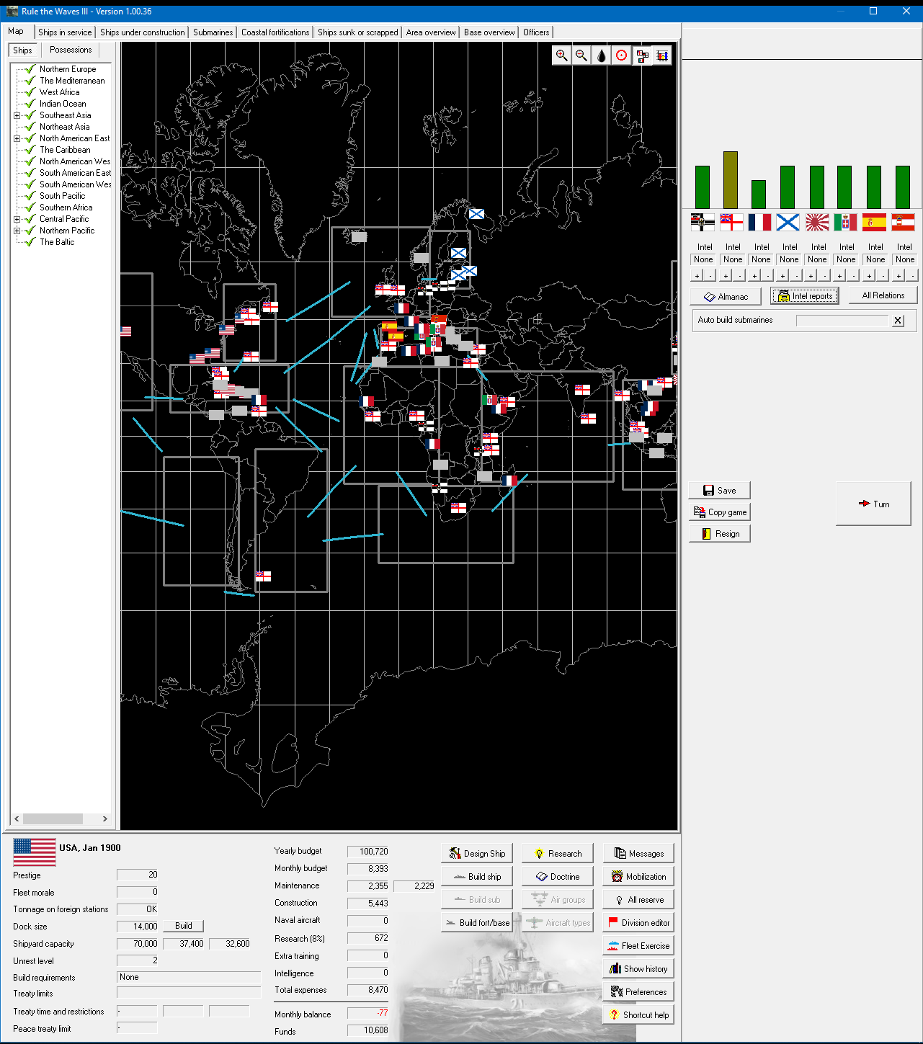Screen dimensions: 923x1044
Task: Click Germany's green tension bar
Action: (x=703, y=187)
